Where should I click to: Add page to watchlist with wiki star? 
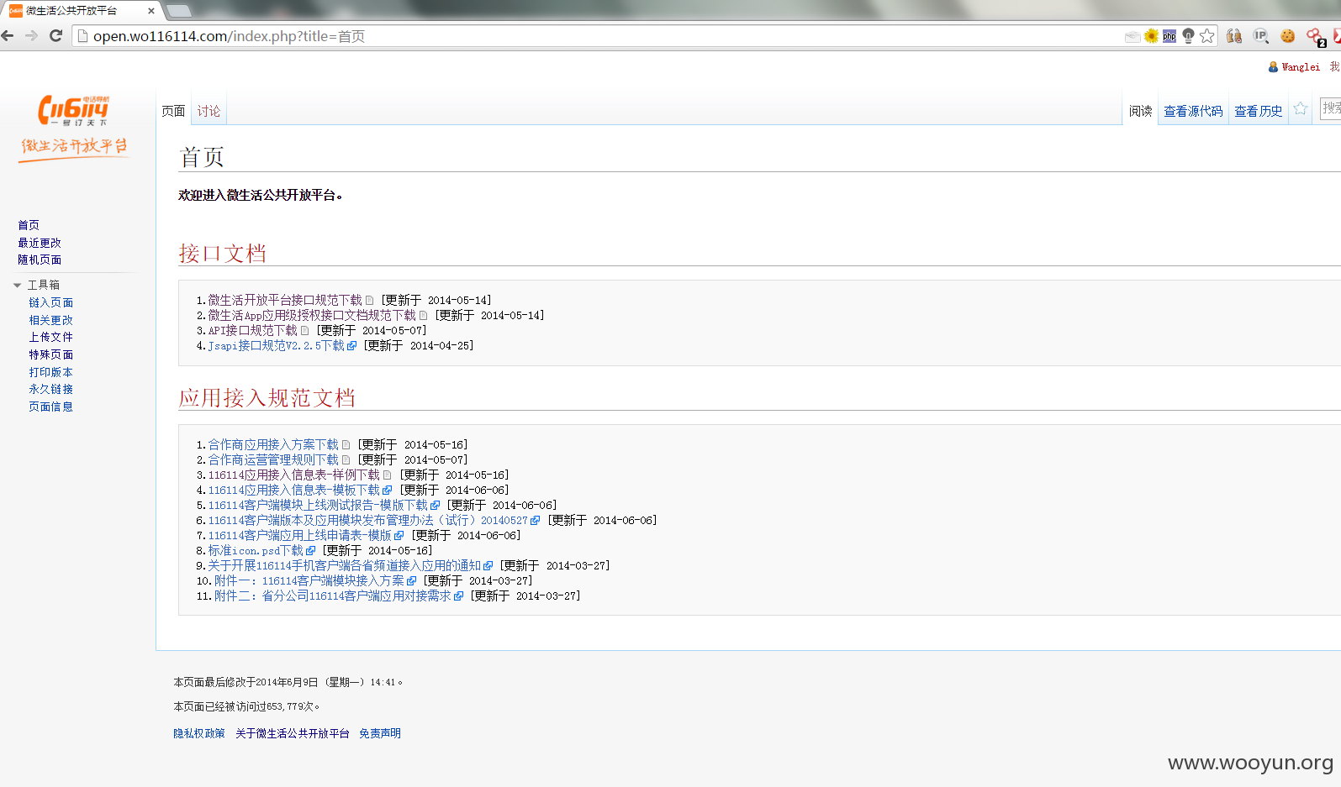tap(1301, 108)
